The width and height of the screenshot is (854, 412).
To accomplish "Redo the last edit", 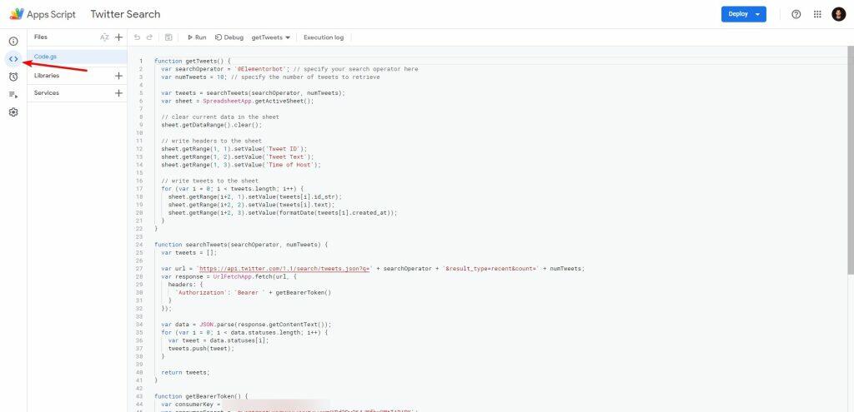I will [x=149, y=37].
